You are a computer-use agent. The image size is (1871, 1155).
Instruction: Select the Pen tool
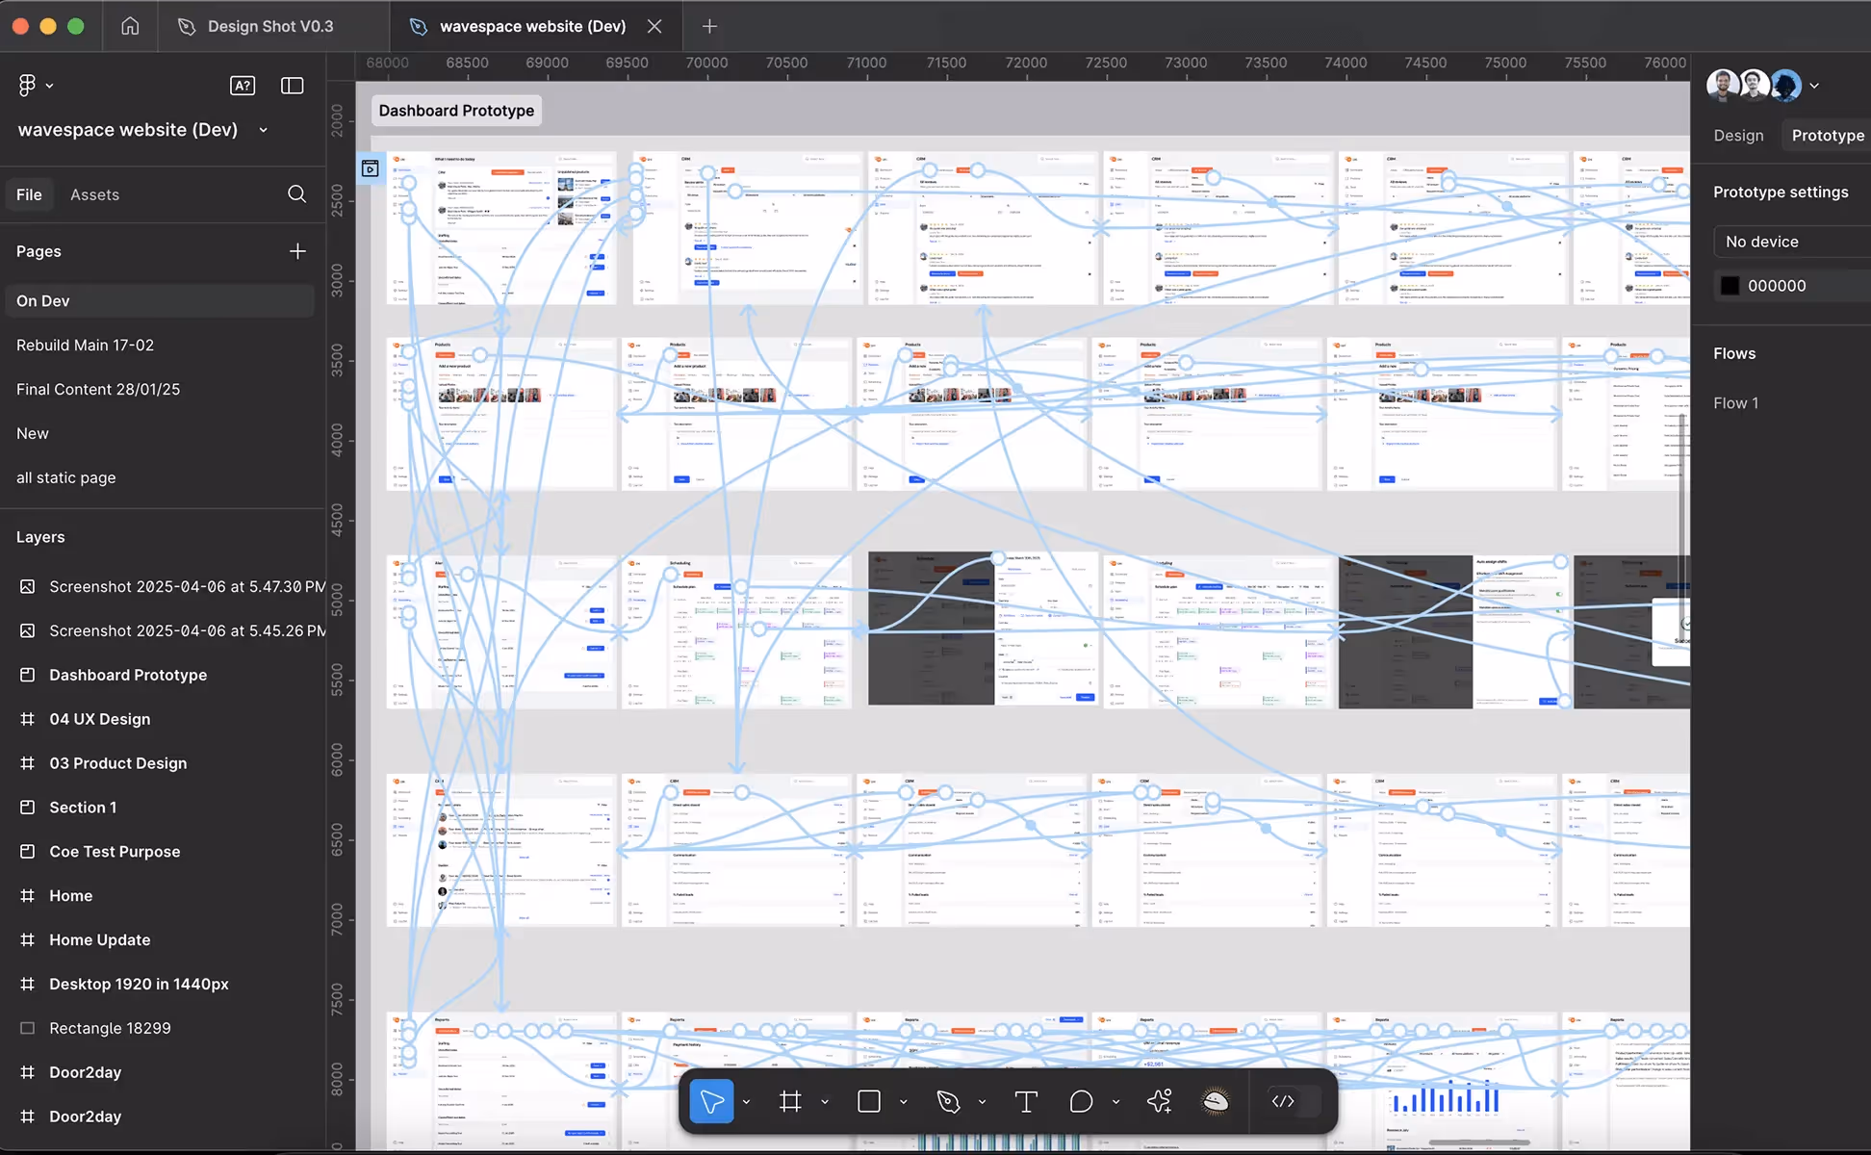point(948,1101)
